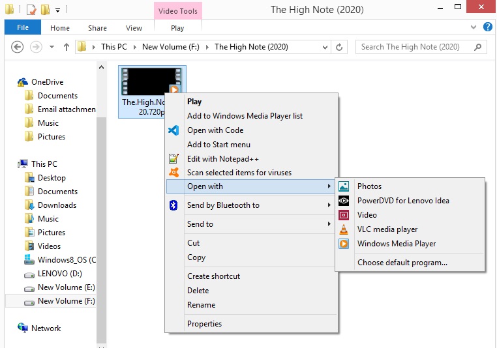The height and width of the screenshot is (348, 497).
Task: Click the Video app icon in submenu
Action: 344,215
